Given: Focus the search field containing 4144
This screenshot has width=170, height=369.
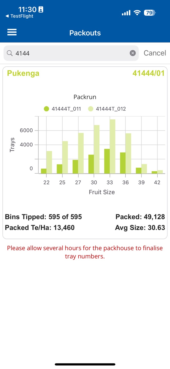Looking at the screenshot, I should [71, 53].
